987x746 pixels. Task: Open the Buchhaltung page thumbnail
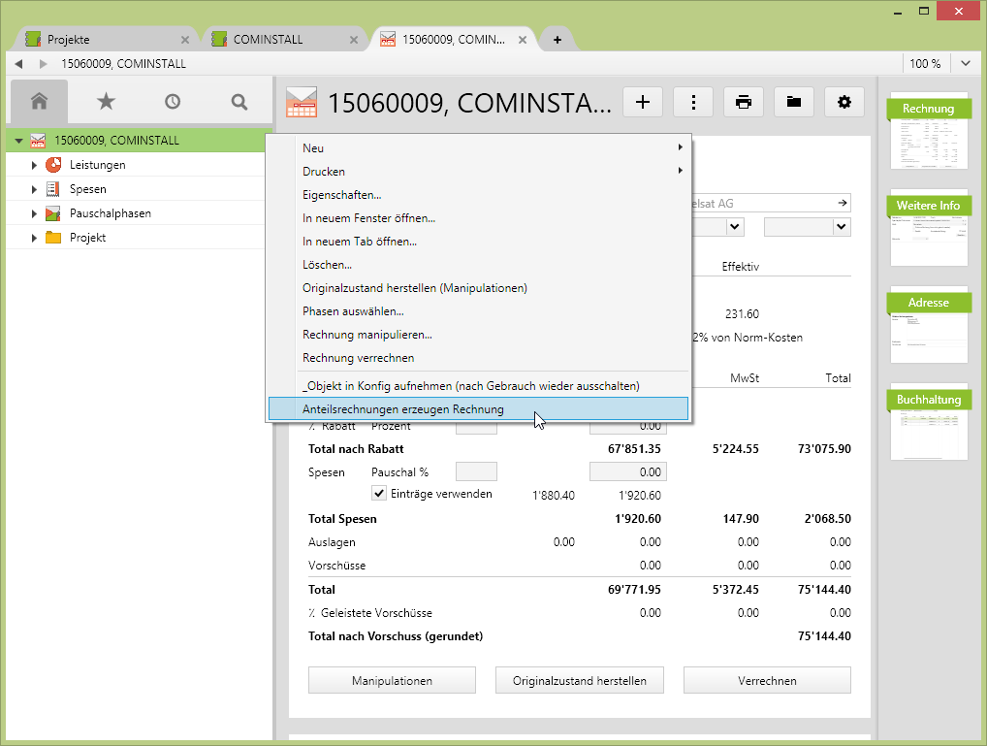928,422
